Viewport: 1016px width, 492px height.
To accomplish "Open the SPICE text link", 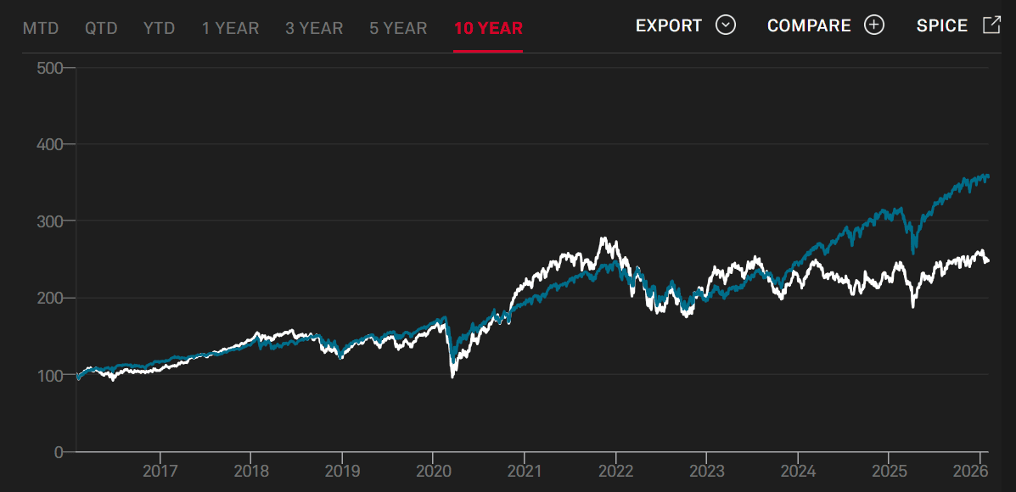I will tap(942, 25).
